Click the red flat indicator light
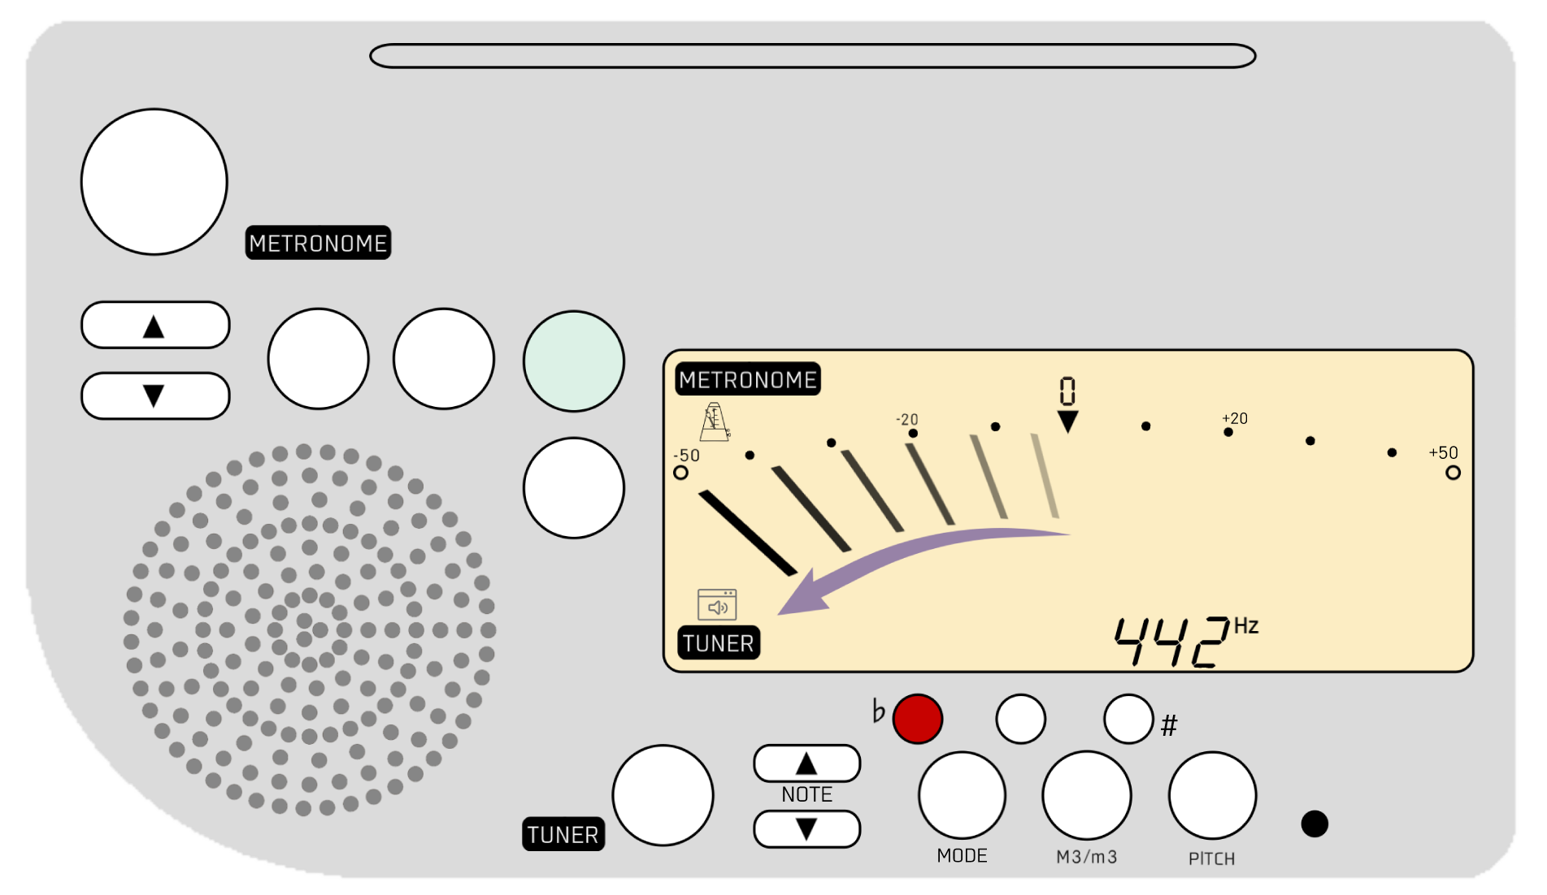The width and height of the screenshot is (1547, 895). (x=917, y=719)
